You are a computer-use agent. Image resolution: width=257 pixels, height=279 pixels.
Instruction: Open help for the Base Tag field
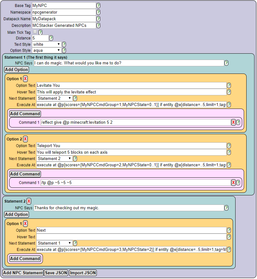(98, 5)
